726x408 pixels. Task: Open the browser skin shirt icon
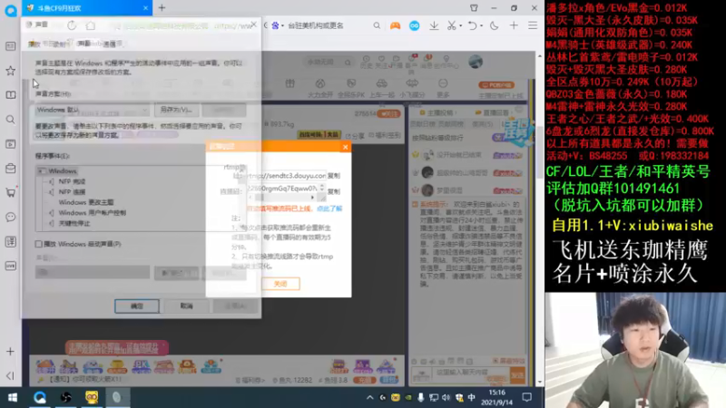coord(474,8)
